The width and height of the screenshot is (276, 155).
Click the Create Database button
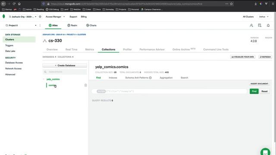[x=65, y=65]
